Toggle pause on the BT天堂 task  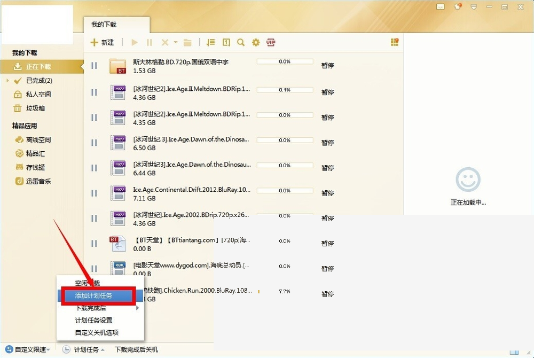tap(94, 244)
